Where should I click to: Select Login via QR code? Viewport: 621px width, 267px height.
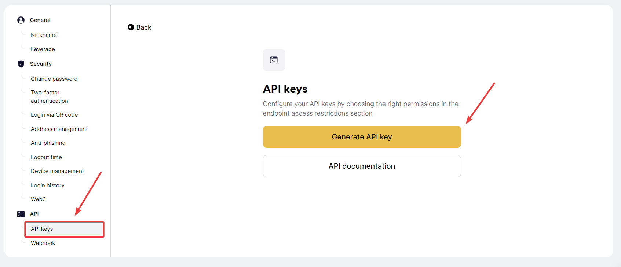coord(54,115)
